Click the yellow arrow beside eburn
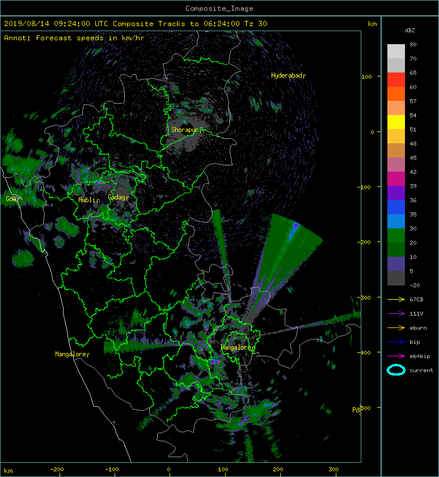 396,327
